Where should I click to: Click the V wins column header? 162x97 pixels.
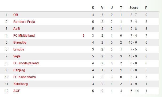coord(102,8)
